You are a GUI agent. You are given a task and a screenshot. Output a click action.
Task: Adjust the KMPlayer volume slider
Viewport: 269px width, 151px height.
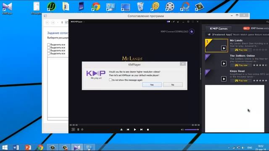[x=192, y=130]
